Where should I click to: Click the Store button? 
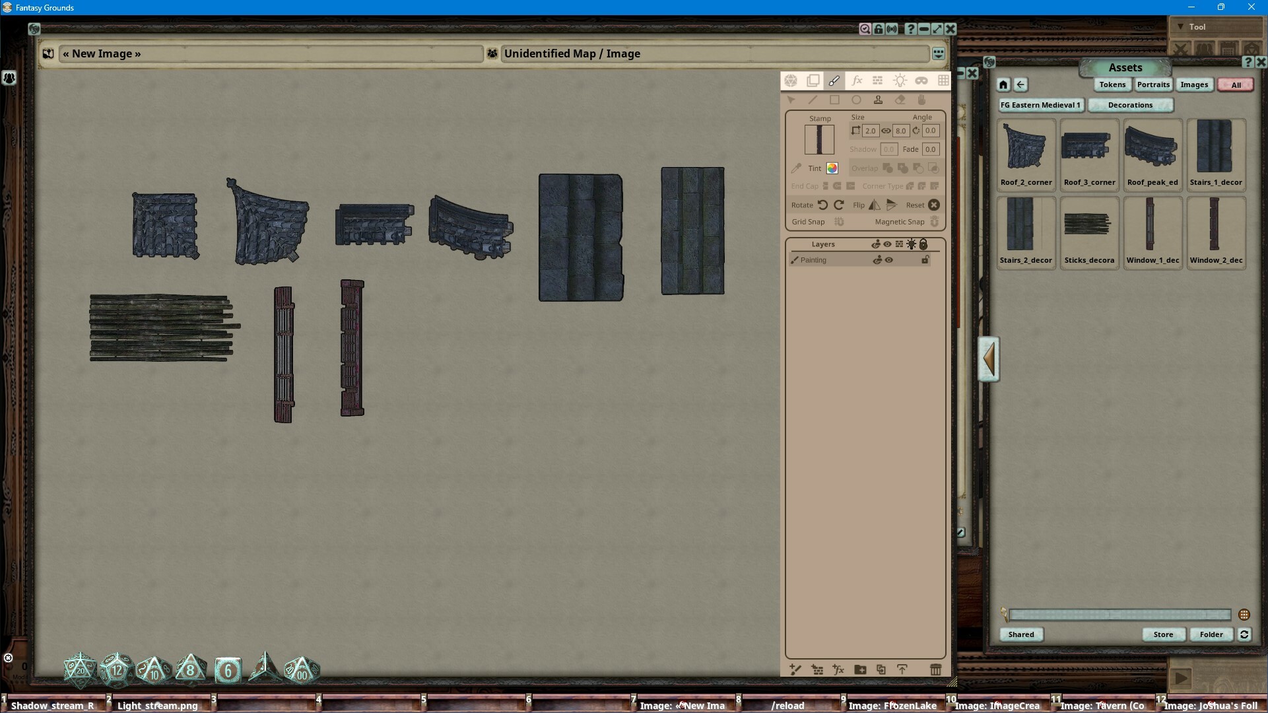point(1163,634)
